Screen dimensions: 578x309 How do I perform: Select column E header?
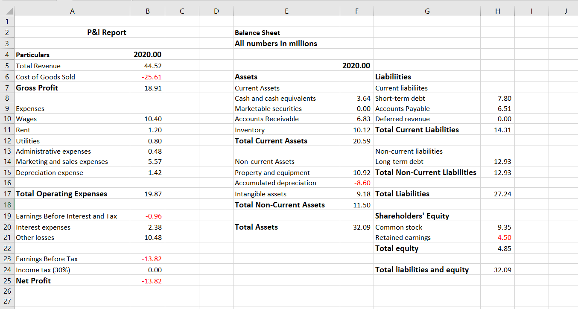point(286,12)
